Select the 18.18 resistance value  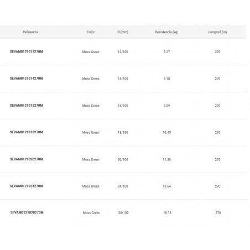tap(167, 213)
